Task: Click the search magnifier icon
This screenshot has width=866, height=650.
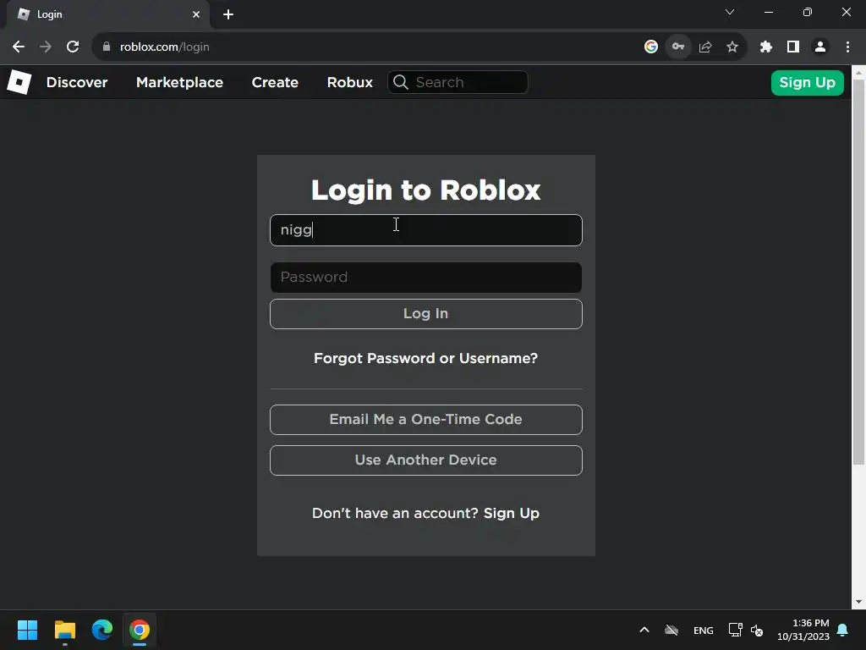Action: coord(401,82)
